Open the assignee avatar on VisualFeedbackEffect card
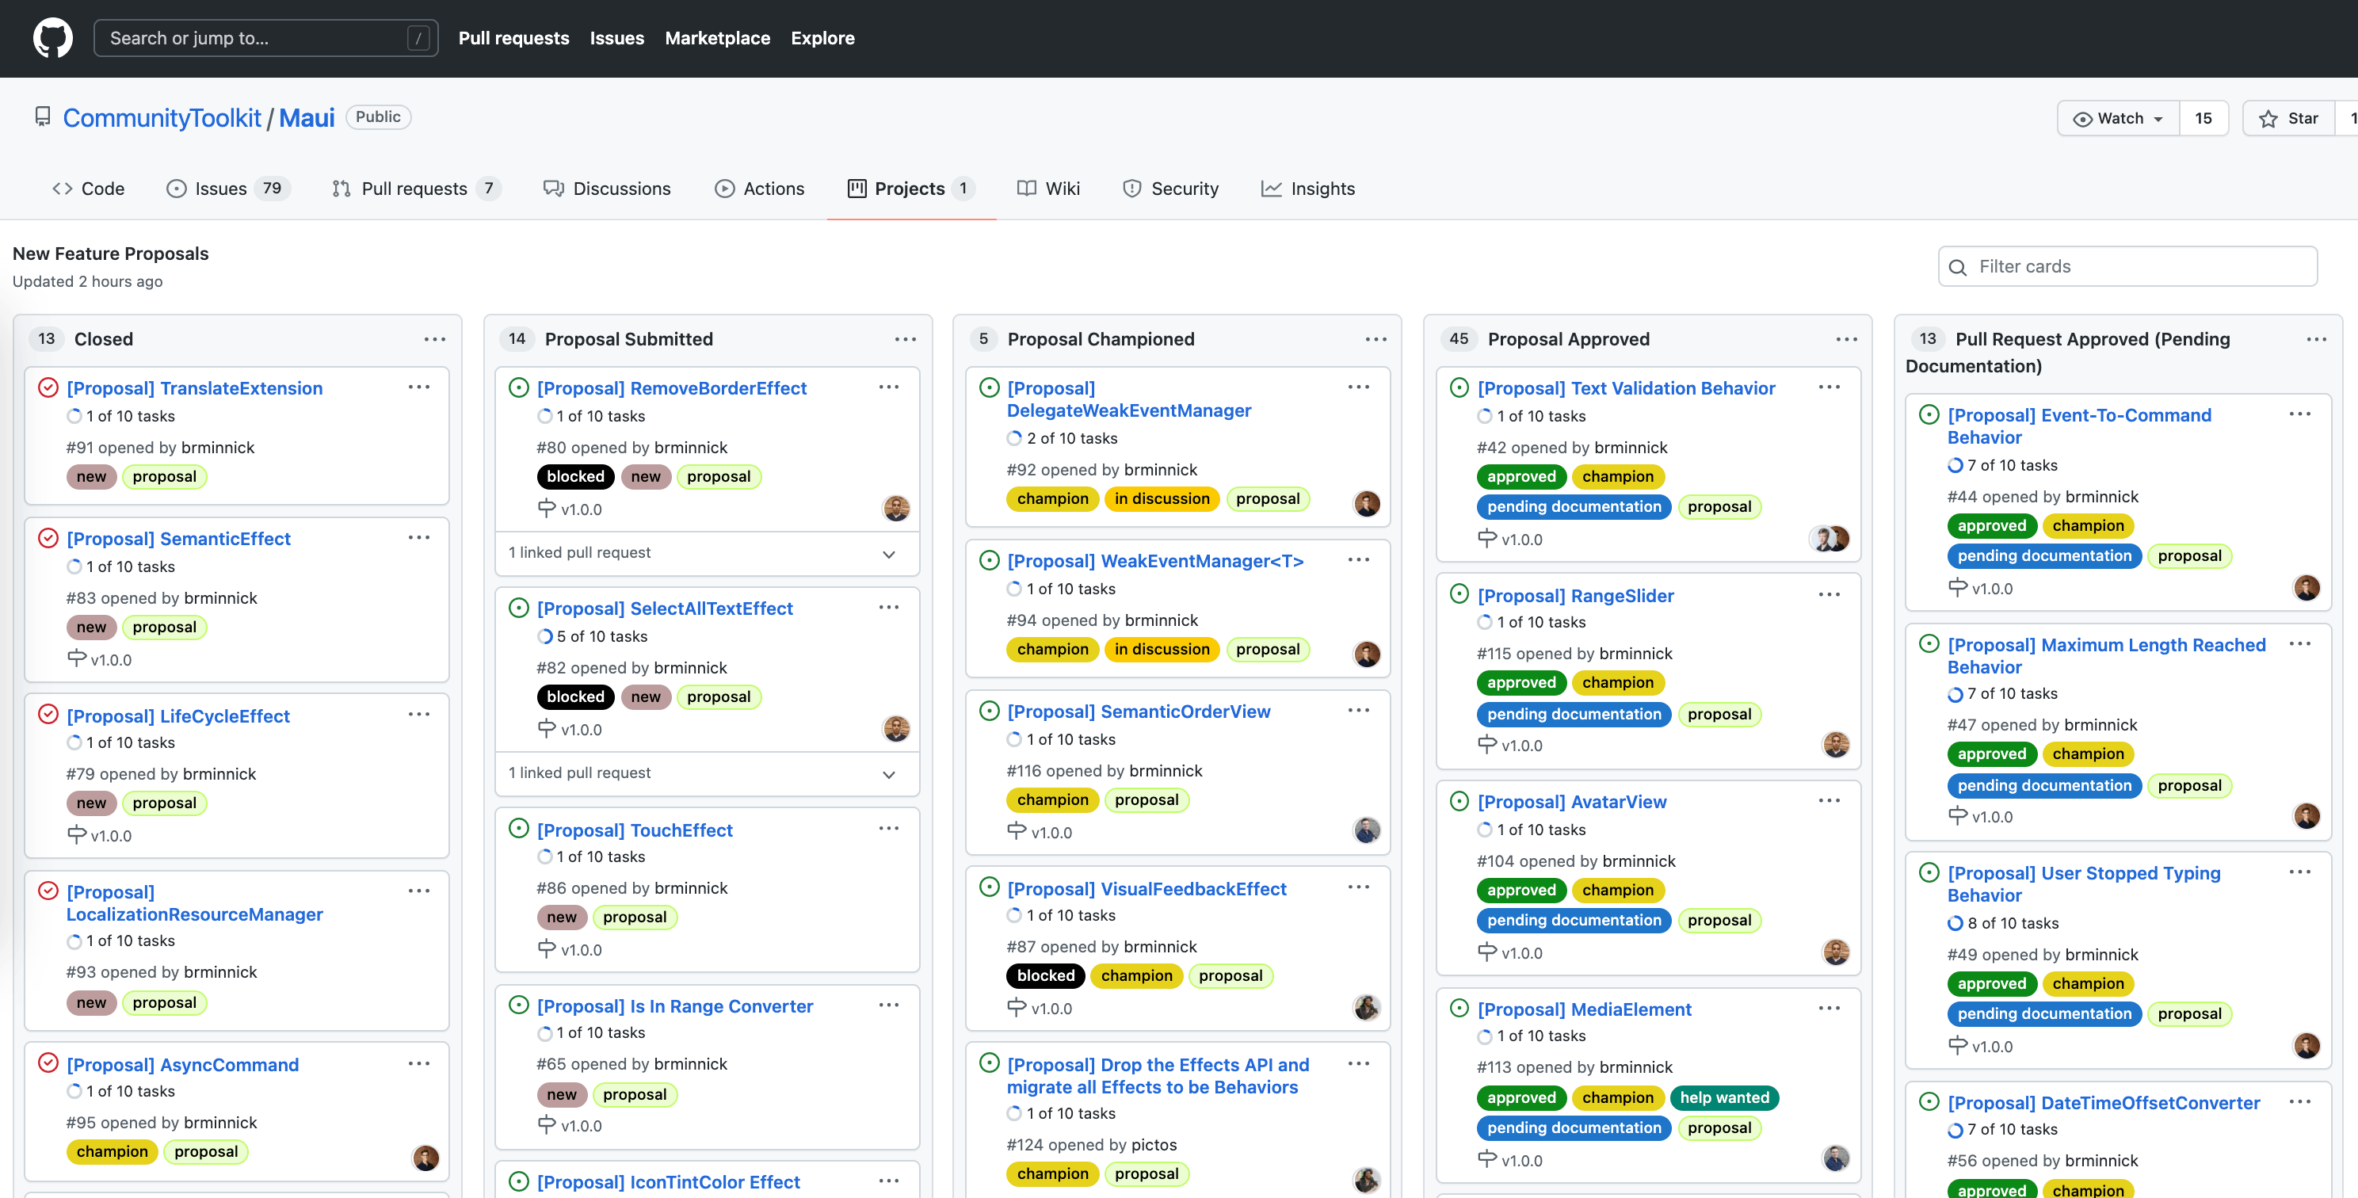 [1367, 1008]
